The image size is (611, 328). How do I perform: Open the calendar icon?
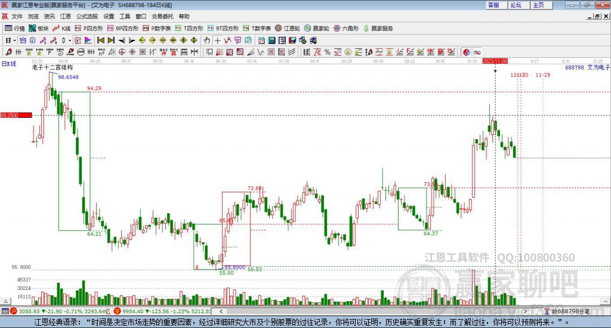click(x=261, y=40)
